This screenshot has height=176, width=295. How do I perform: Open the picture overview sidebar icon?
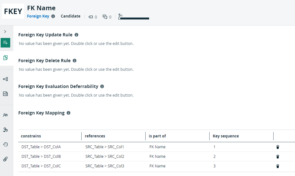click(x=5, y=94)
